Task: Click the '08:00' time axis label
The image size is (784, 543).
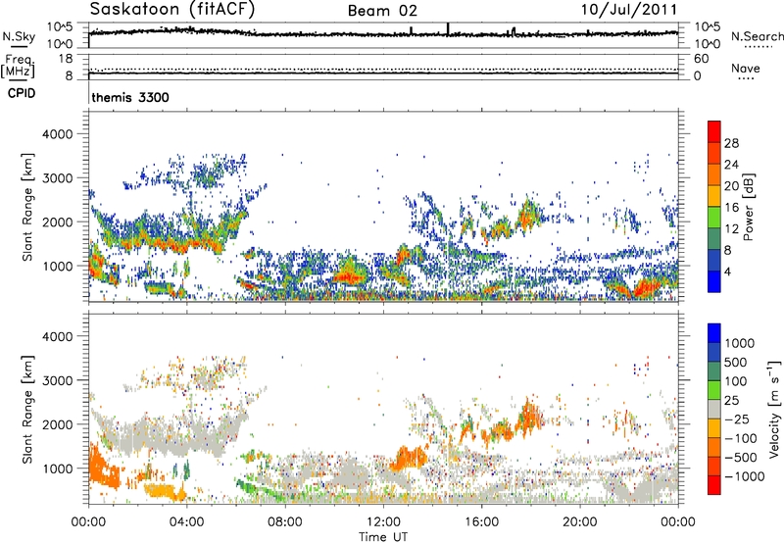Action: tap(285, 522)
